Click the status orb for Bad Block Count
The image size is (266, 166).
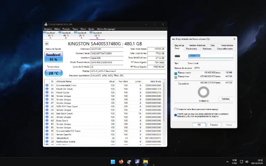47,113
